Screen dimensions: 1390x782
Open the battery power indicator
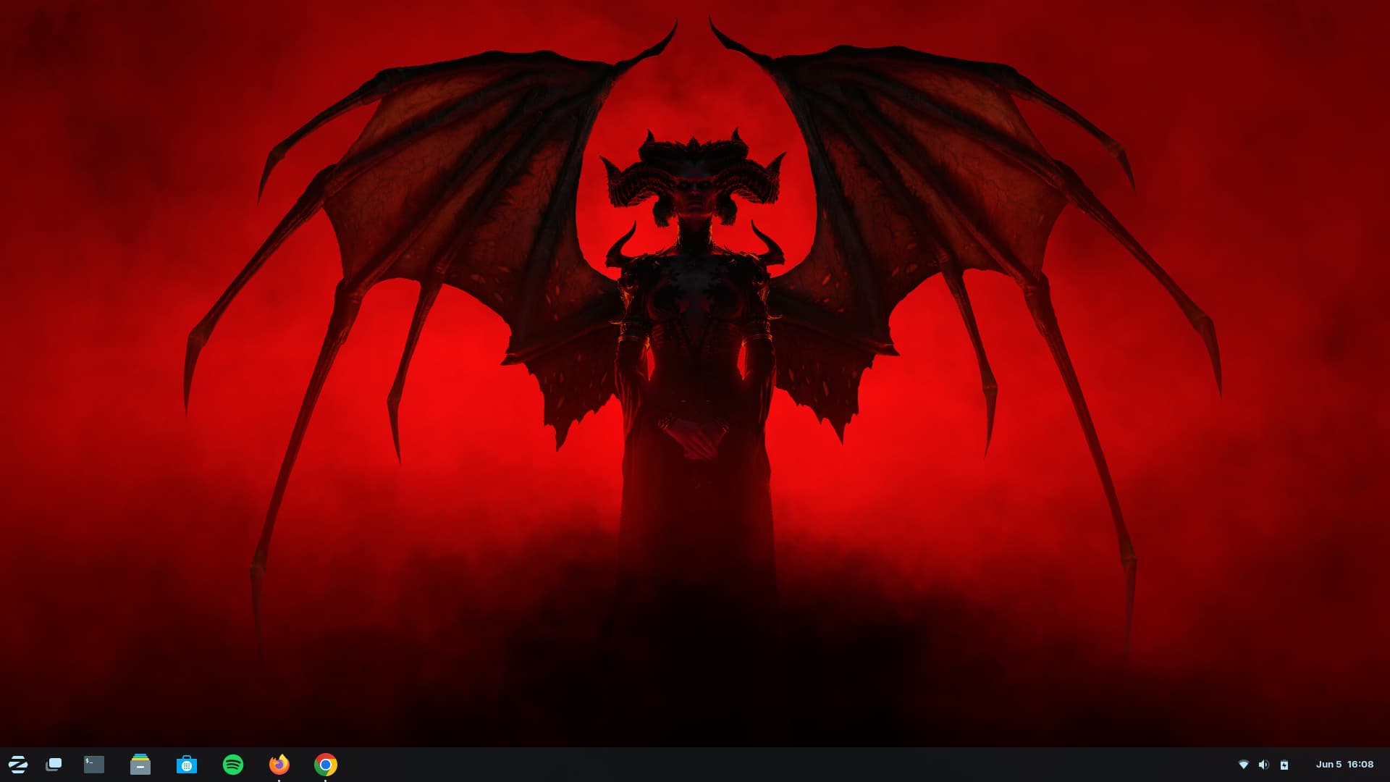tap(1284, 765)
